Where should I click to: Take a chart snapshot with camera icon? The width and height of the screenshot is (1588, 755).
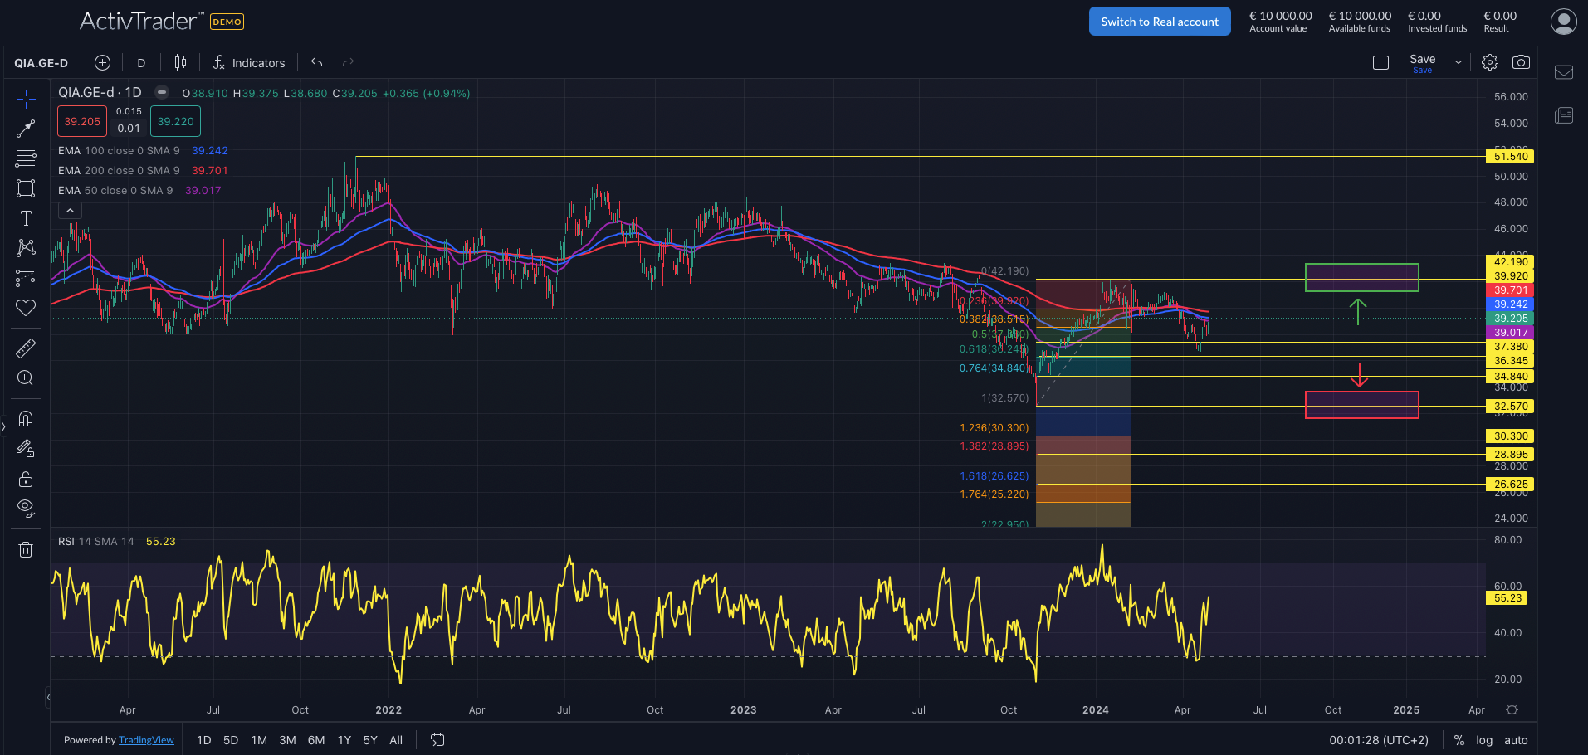(1521, 62)
